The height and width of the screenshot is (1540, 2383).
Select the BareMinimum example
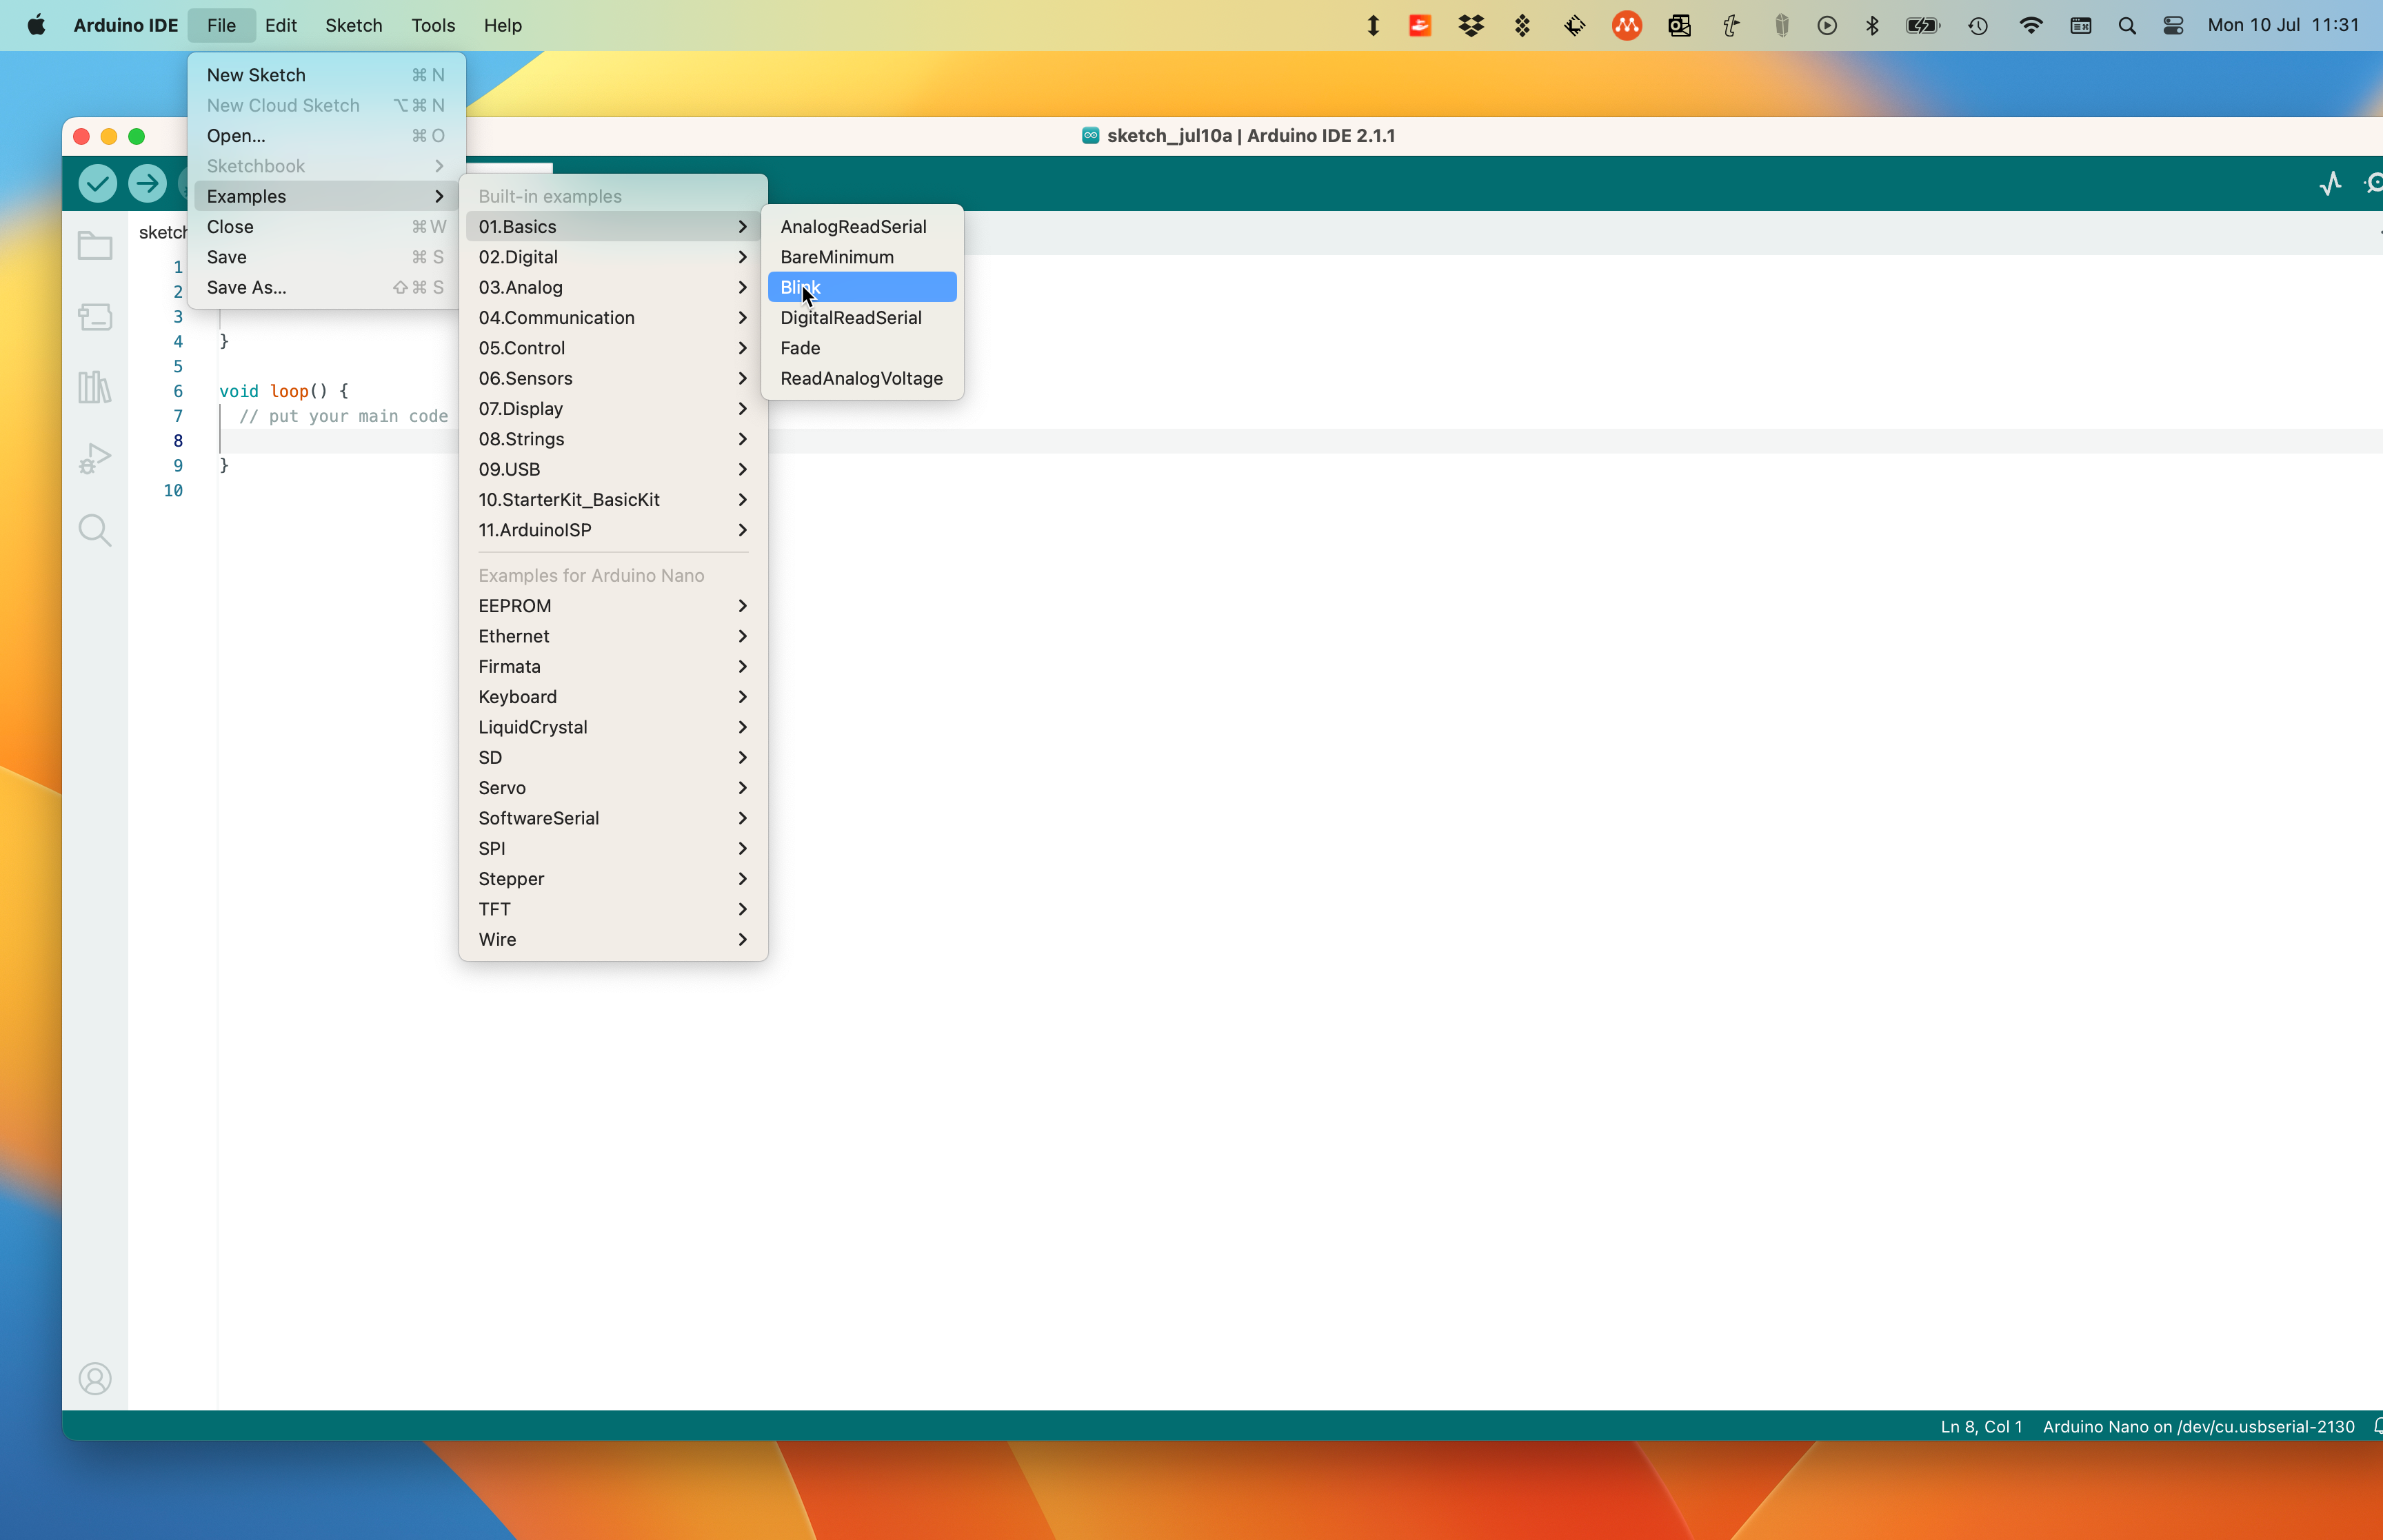[862, 257]
